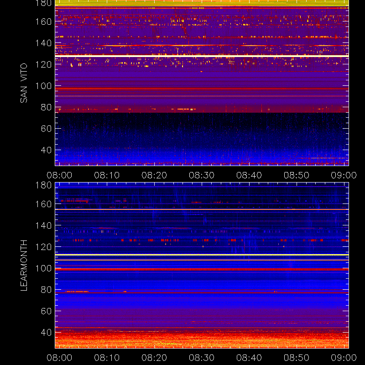Click the 09:00 time label under San Vito plot
The width and height of the screenshot is (365, 365).
click(x=344, y=175)
